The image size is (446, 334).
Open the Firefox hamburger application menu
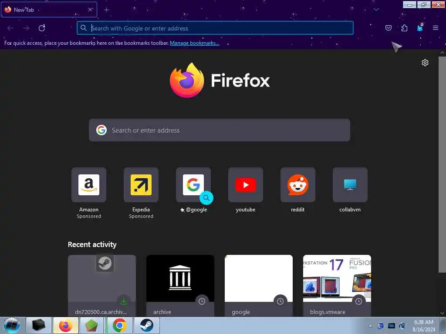[x=436, y=28]
